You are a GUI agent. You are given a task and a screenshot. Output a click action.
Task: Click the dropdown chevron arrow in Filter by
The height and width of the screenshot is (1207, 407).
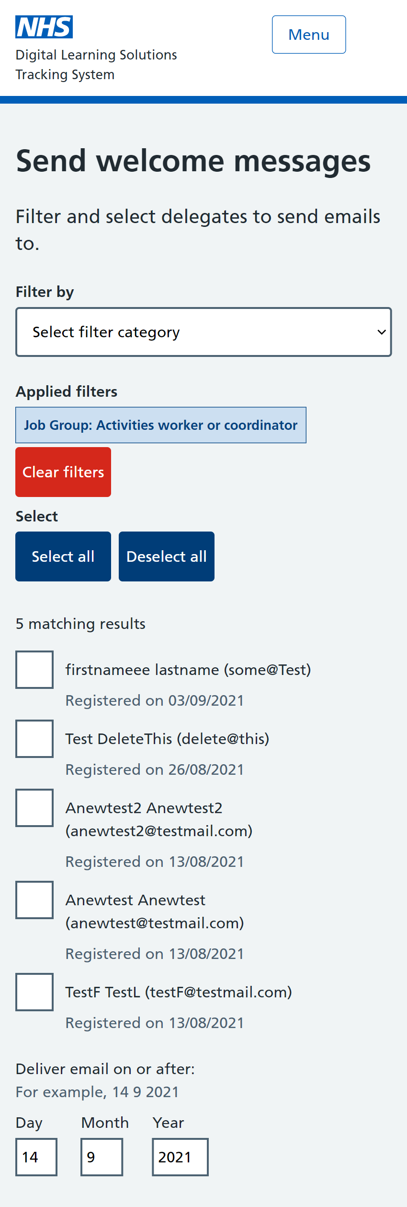tap(381, 332)
